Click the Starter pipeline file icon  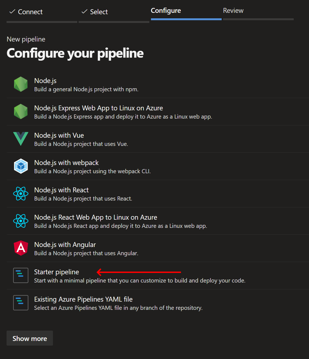[x=20, y=275]
